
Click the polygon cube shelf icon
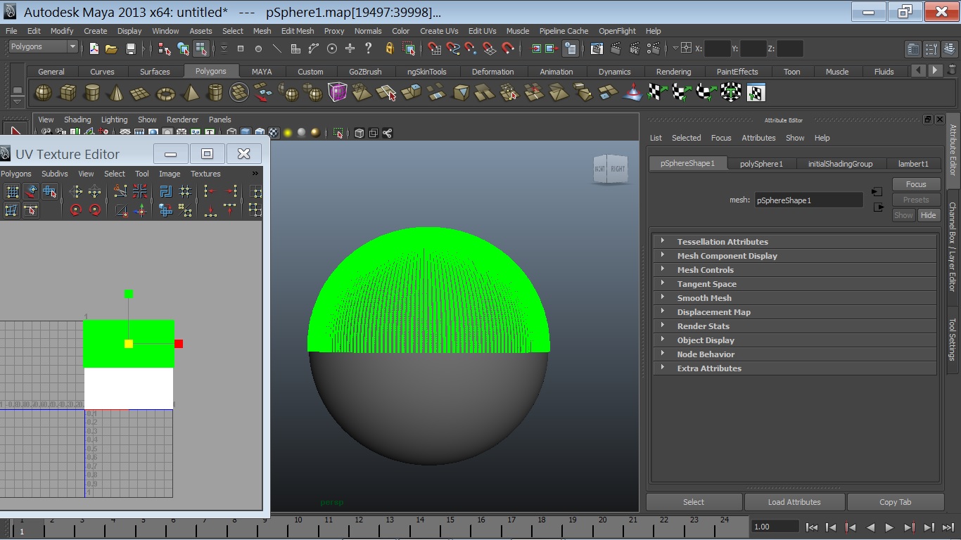tap(68, 93)
